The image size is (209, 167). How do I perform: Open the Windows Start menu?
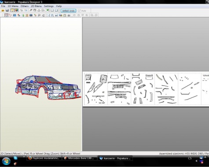pyautogui.click(x=6, y=161)
